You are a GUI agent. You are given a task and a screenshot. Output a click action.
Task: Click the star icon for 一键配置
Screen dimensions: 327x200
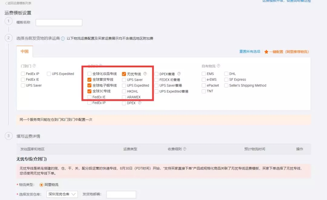point(266,52)
